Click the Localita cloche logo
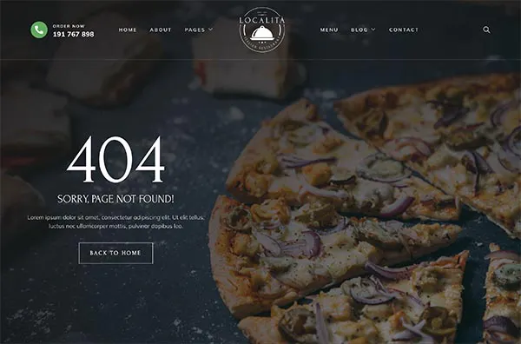This screenshot has height=344, width=521. [x=262, y=30]
